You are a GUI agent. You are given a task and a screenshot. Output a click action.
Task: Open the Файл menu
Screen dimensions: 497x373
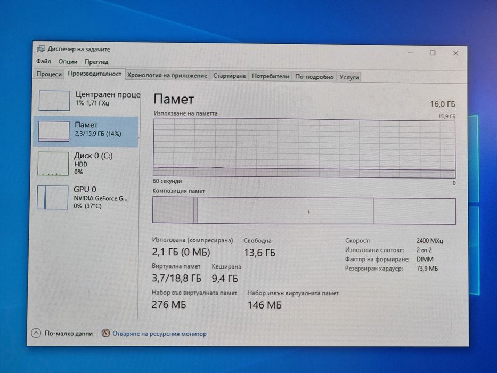[44, 61]
